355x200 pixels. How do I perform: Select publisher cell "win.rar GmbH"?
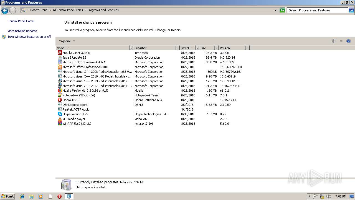[144, 124]
